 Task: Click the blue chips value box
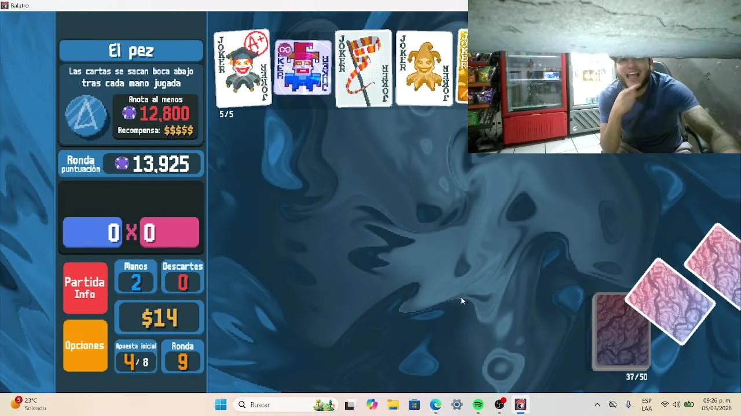click(x=93, y=233)
